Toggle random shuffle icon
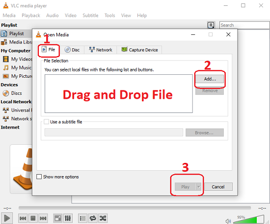This screenshot has width=270, height=224. [x=103, y=218]
